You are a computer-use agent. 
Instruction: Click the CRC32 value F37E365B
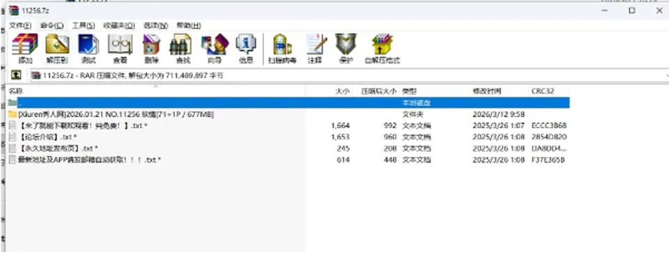pos(548,160)
